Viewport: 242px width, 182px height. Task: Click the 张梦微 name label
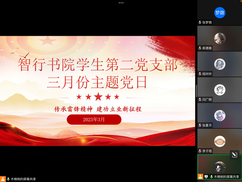(207, 22)
